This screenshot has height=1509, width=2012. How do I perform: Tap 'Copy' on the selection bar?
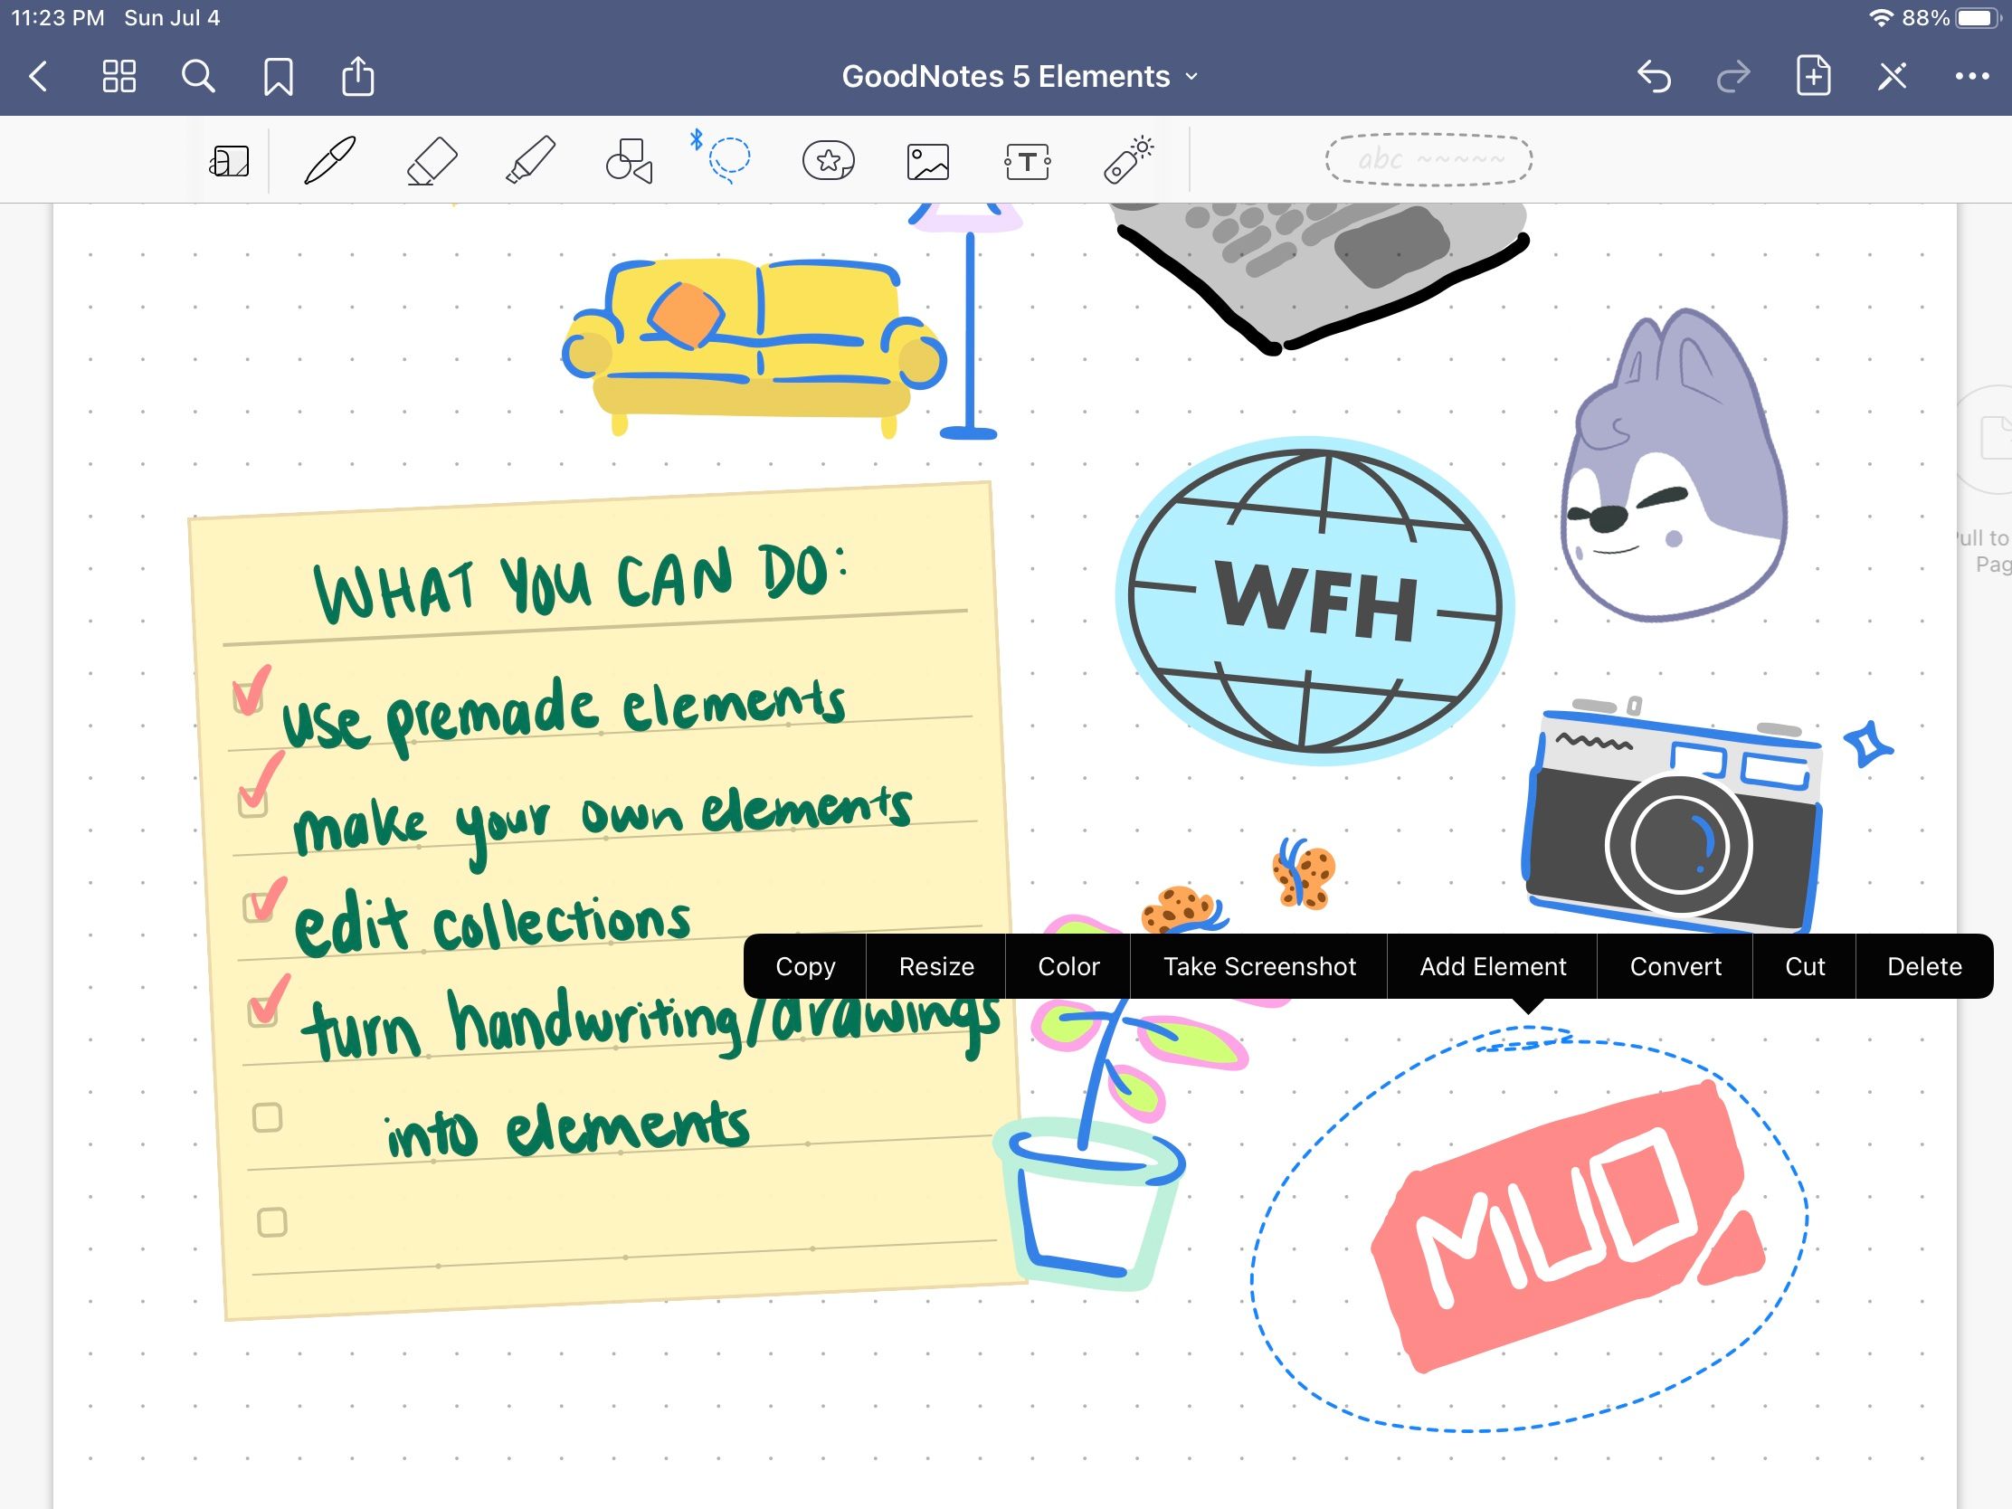tap(805, 966)
